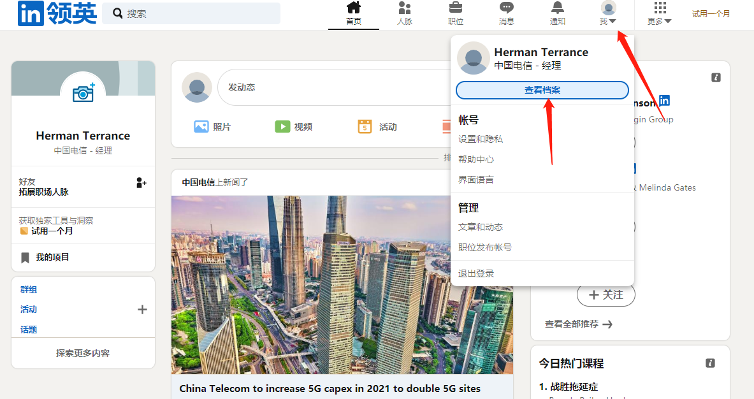Click the 视频 video icon
The width and height of the screenshot is (754, 399).
[282, 126]
